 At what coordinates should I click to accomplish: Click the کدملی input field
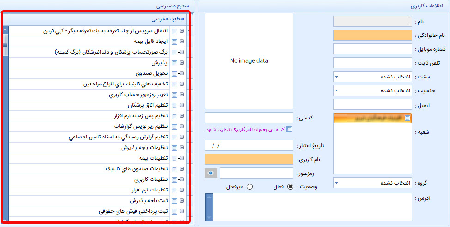249,118
